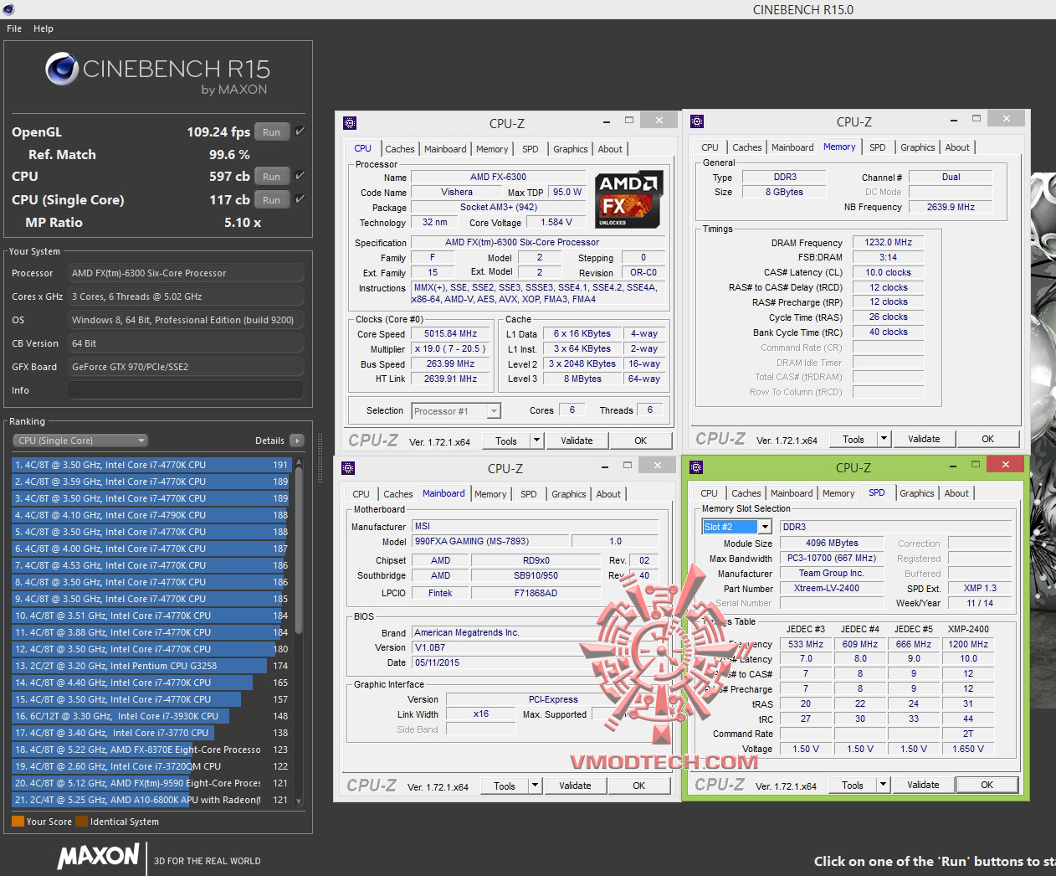Click the XMP 1.3 SPD Ext. value
This screenshot has height=876, width=1056.
(x=980, y=588)
